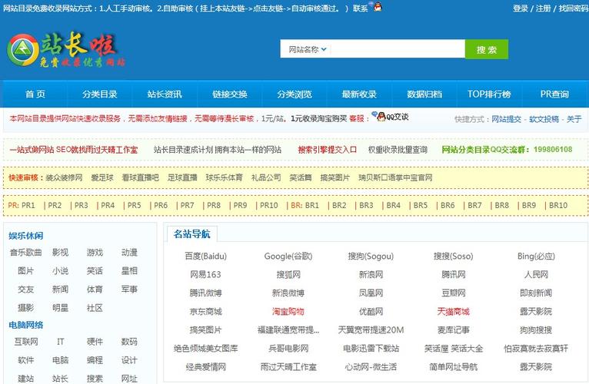Open the 数据归档 navigation item
The width and height of the screenshot is (589, 384).
pyautogui.click(x=424, y=94)
